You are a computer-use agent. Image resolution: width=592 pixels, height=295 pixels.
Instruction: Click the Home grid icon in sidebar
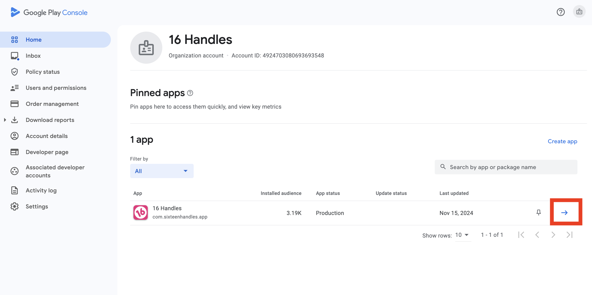(15, 40)
